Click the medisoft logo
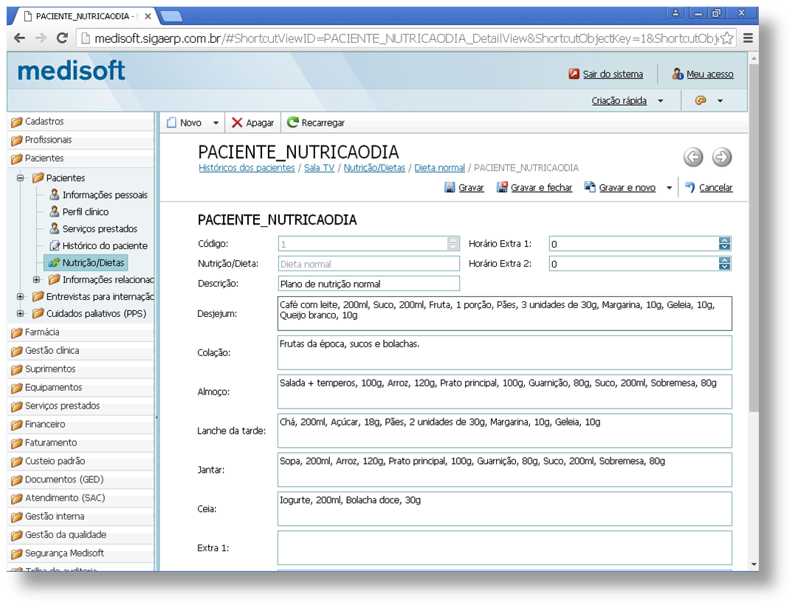 pos(71,70)
